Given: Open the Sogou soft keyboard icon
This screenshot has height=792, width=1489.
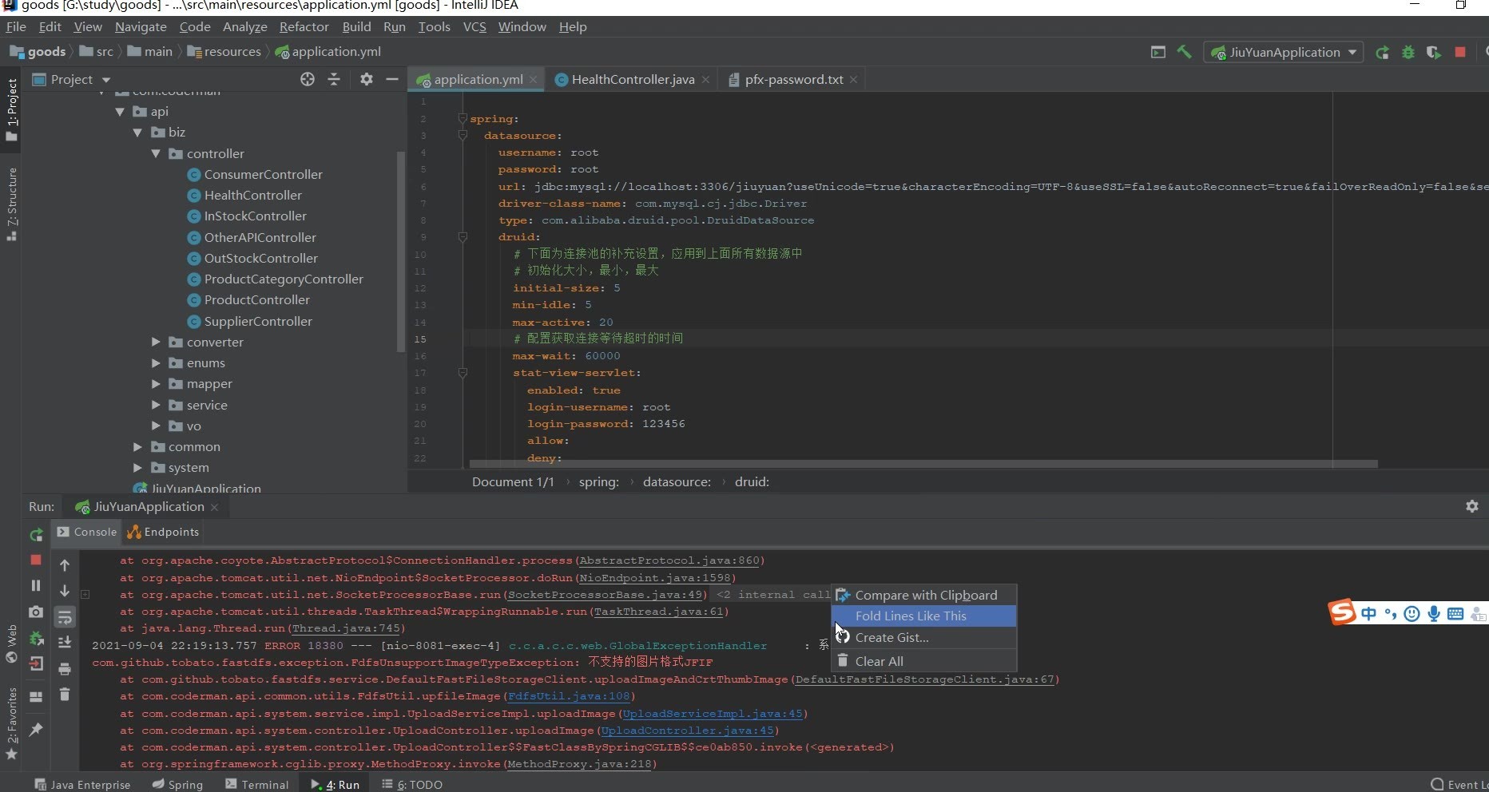Looking at the screenshot, I should coord(1455,613).
